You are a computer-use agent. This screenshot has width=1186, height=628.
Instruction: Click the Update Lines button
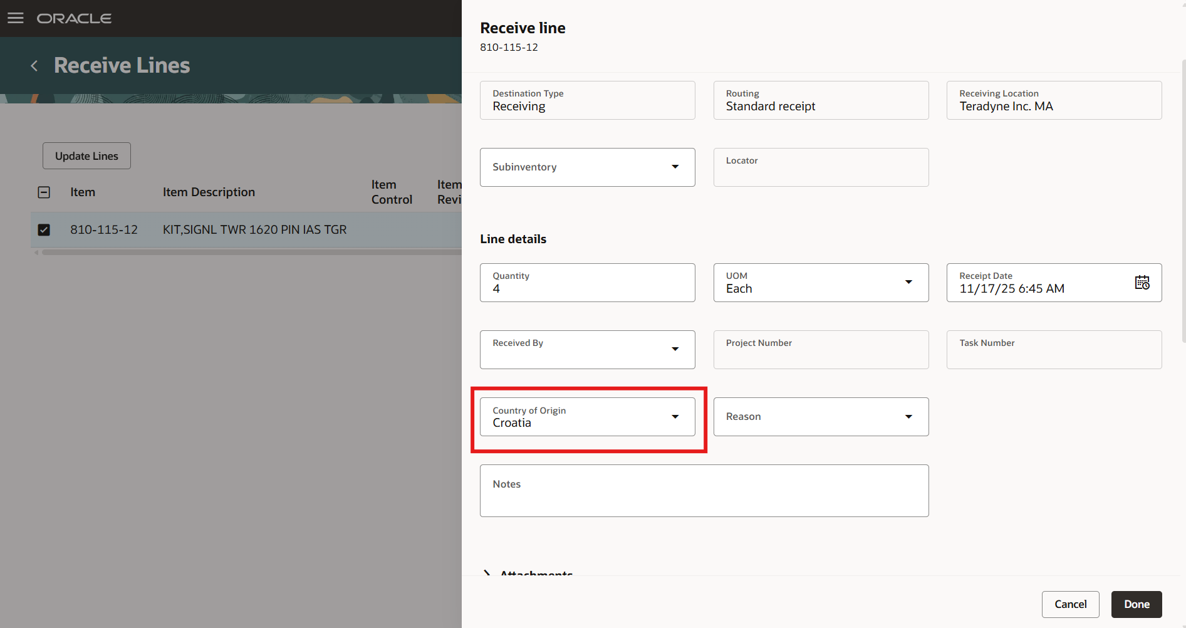(x=86, y=155)
